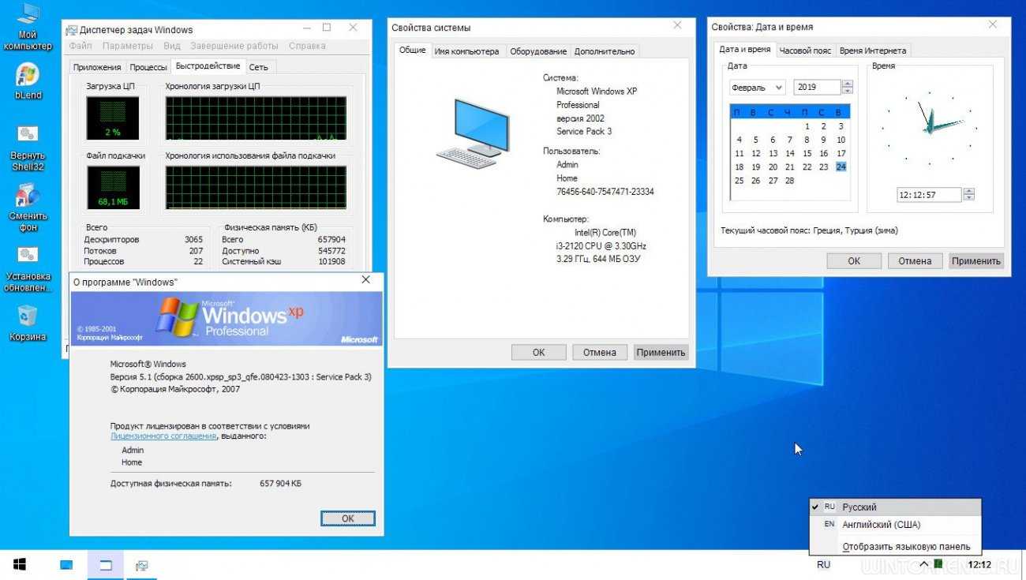Select Отобразить языковую панель menu entry
The width and height of the screenshot is (1026, 580).
[895, 546]
